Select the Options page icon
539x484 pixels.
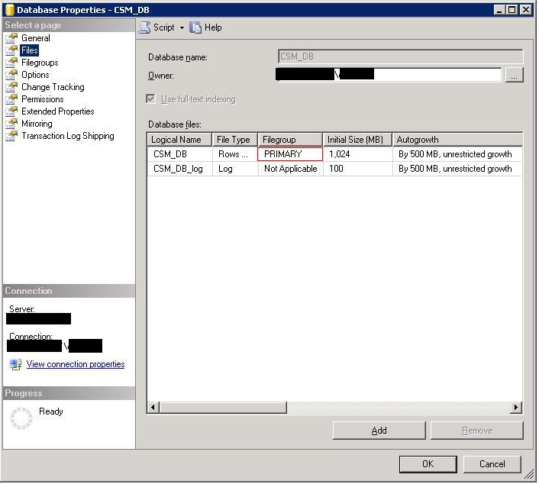(x=11, y=75)
